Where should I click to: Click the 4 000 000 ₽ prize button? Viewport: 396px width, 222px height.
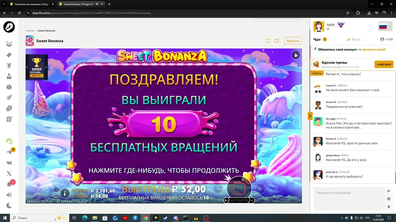pyautogui.click(x=384, y=64)
